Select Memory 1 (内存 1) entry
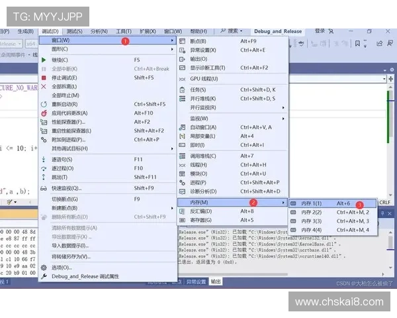This screenshot has height=318, width=397. pyautogui.click(x=332, y=203)
